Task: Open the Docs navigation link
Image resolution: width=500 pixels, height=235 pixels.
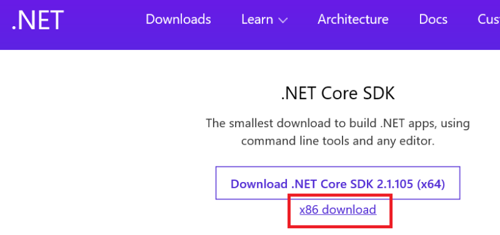Action: pyautogui.click(x=433, y=19)
